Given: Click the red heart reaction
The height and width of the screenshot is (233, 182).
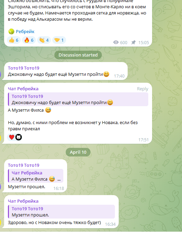Looking at the screenshot, I should pyautogui.click(x=12, y=137).
